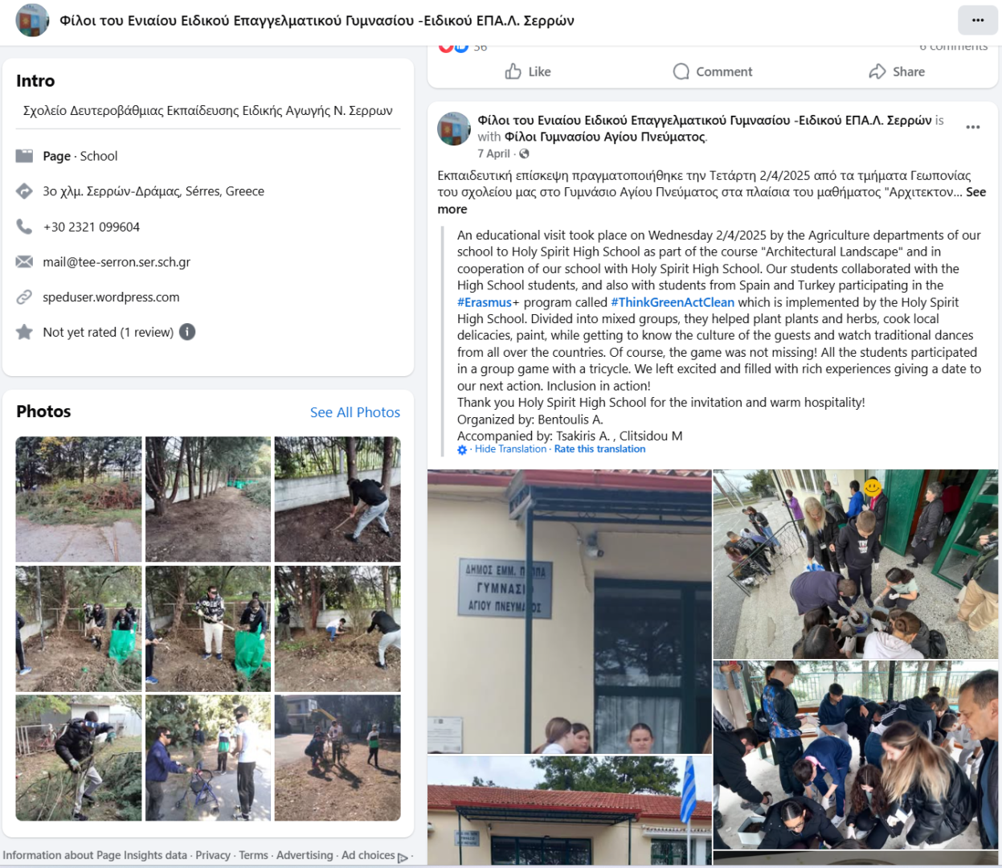Click the 7 April post timestamp
The width and height of the screenshot is (1002, 868).
(493, 154)
